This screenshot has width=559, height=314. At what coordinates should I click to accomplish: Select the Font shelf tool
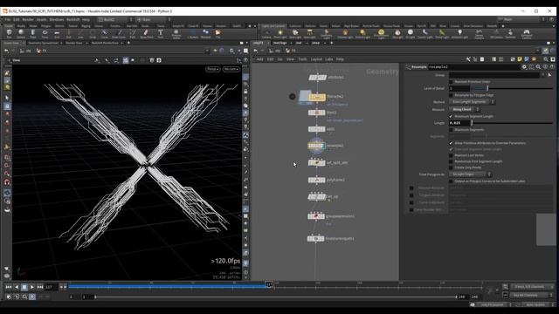pos(161,34)
